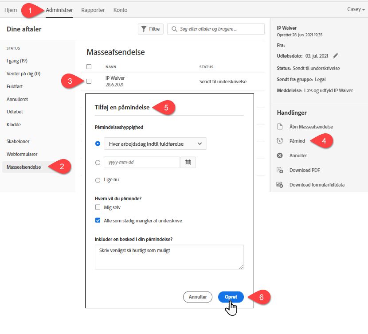Open the Konto tab
Image resolution: width=368 pixels, height=334 pixels.
pos(121,10)
